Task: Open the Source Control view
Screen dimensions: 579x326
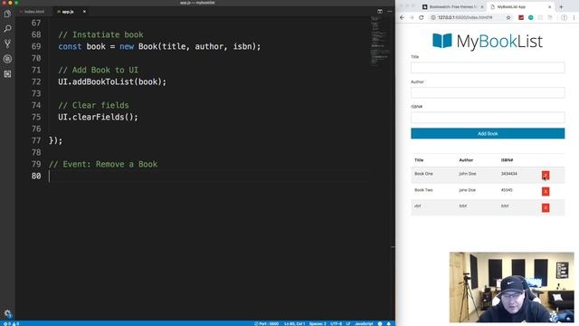Action: tap(7, 43)
